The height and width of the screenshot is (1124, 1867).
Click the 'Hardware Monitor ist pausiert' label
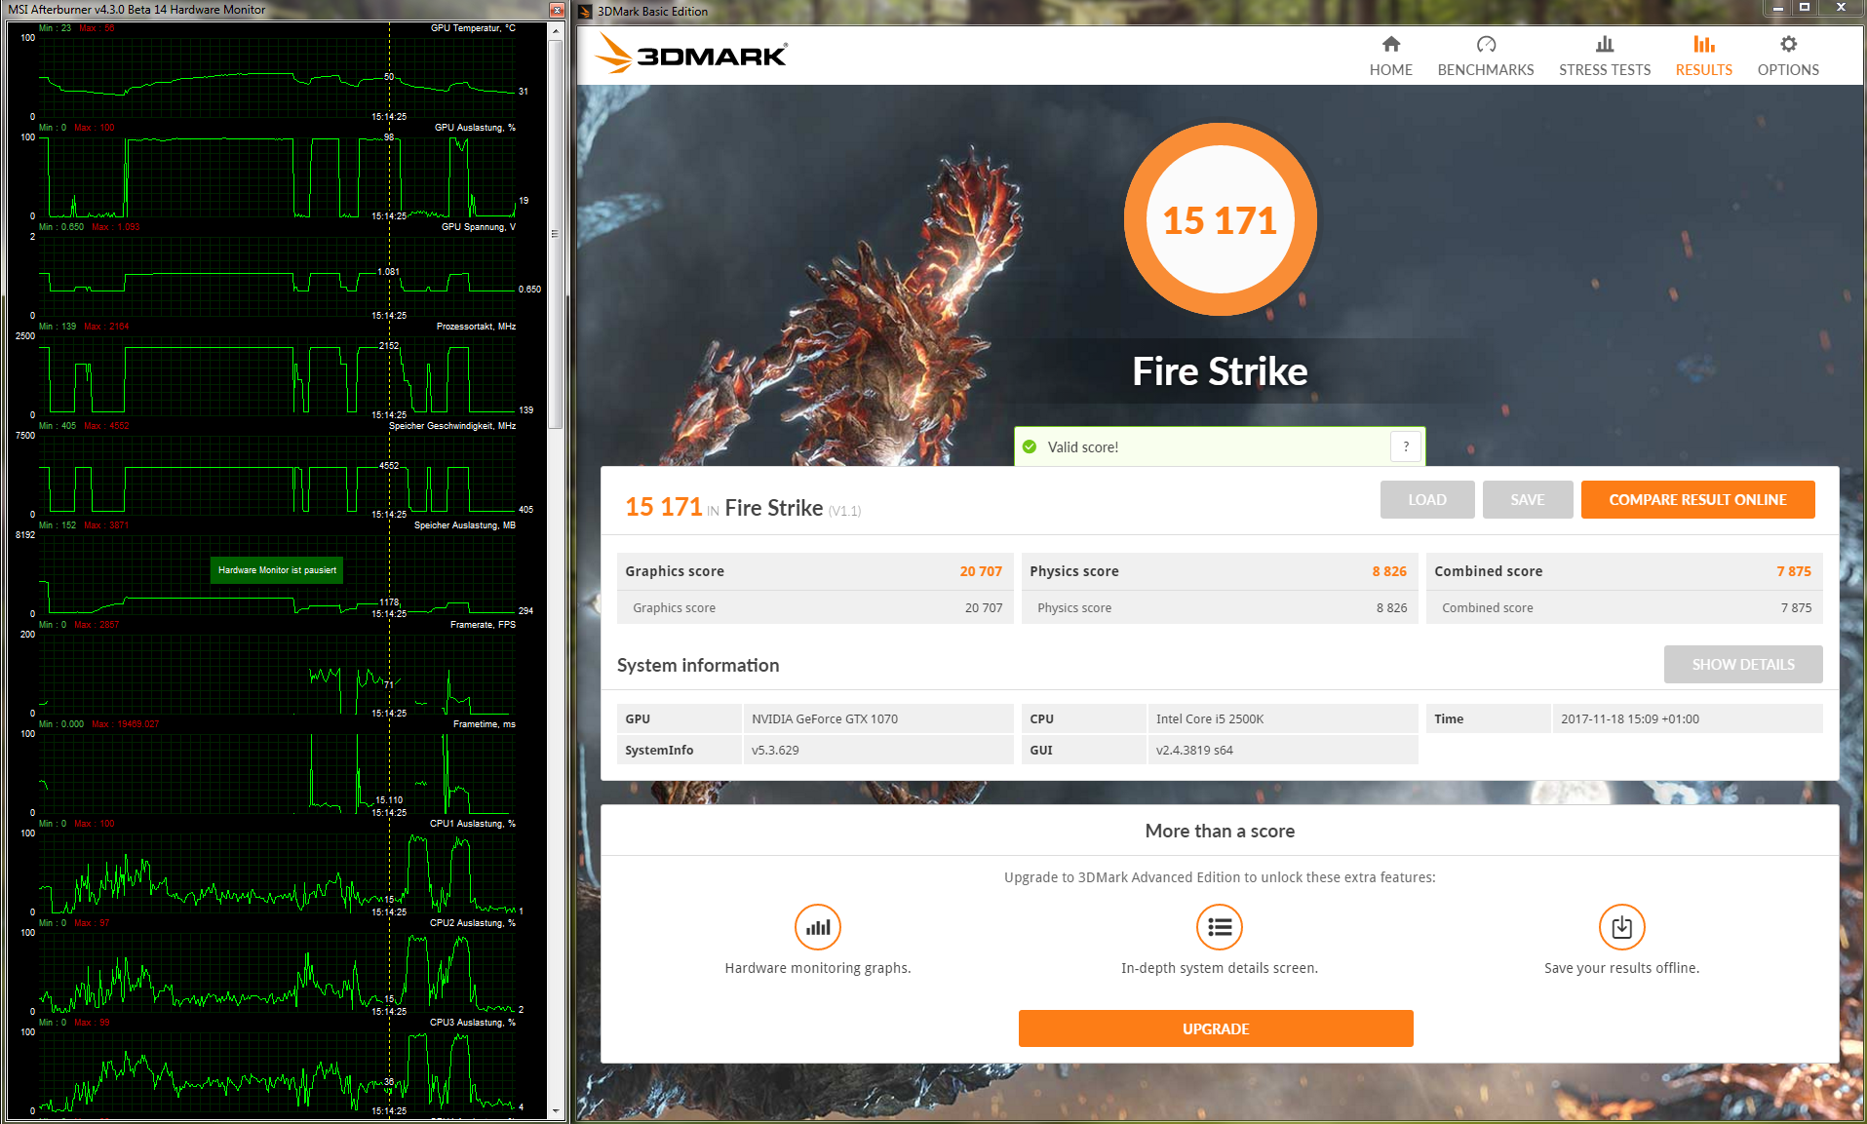pos(277,570)
